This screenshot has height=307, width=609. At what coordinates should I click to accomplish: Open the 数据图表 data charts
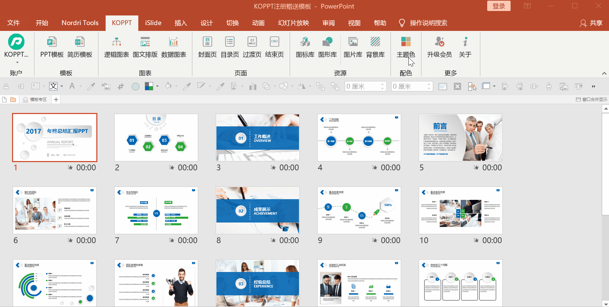click(x=174, y=47)
